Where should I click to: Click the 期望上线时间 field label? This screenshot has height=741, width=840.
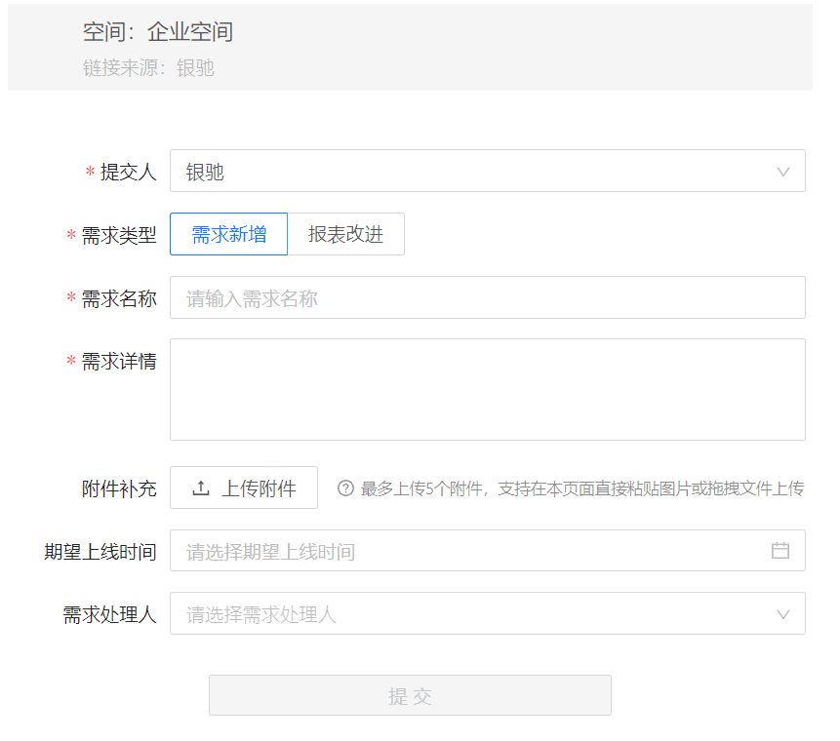[x=100, y=552]
